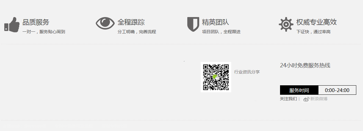Click the 0:00-24:00 hours box

337,90
